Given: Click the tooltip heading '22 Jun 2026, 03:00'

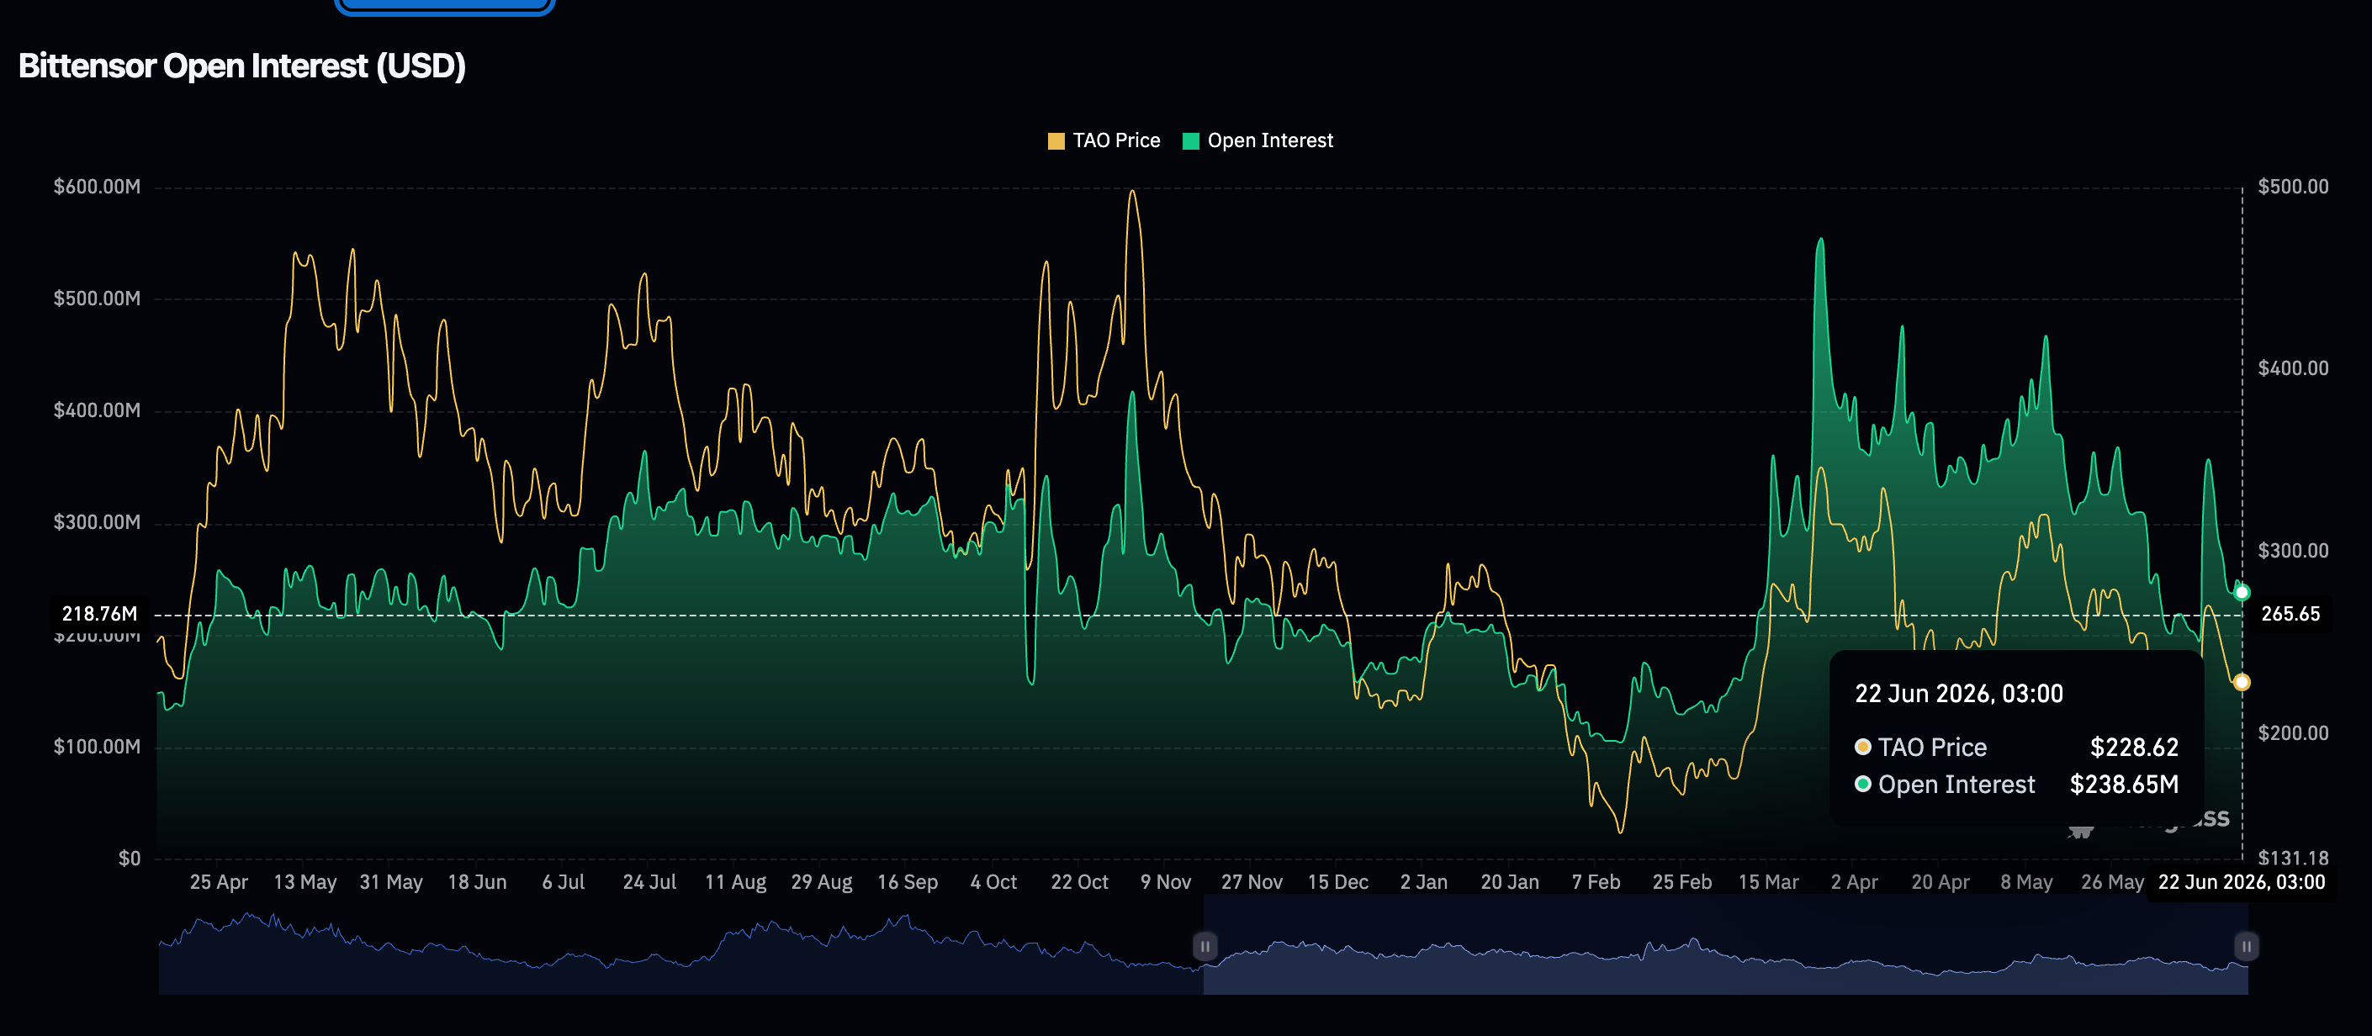Looking at the screenshot, I should click(1958, 694).
